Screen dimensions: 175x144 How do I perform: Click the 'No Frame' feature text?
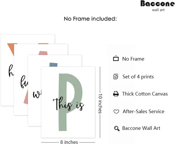coord(133,59)
